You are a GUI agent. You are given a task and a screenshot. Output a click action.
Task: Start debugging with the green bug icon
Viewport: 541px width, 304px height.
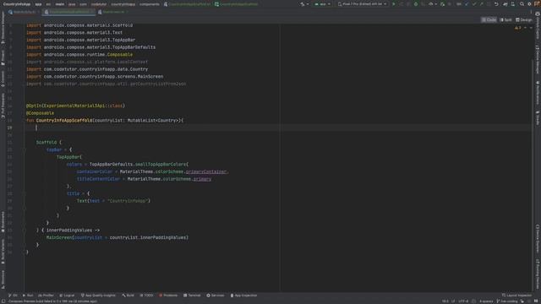click(416, 4)
